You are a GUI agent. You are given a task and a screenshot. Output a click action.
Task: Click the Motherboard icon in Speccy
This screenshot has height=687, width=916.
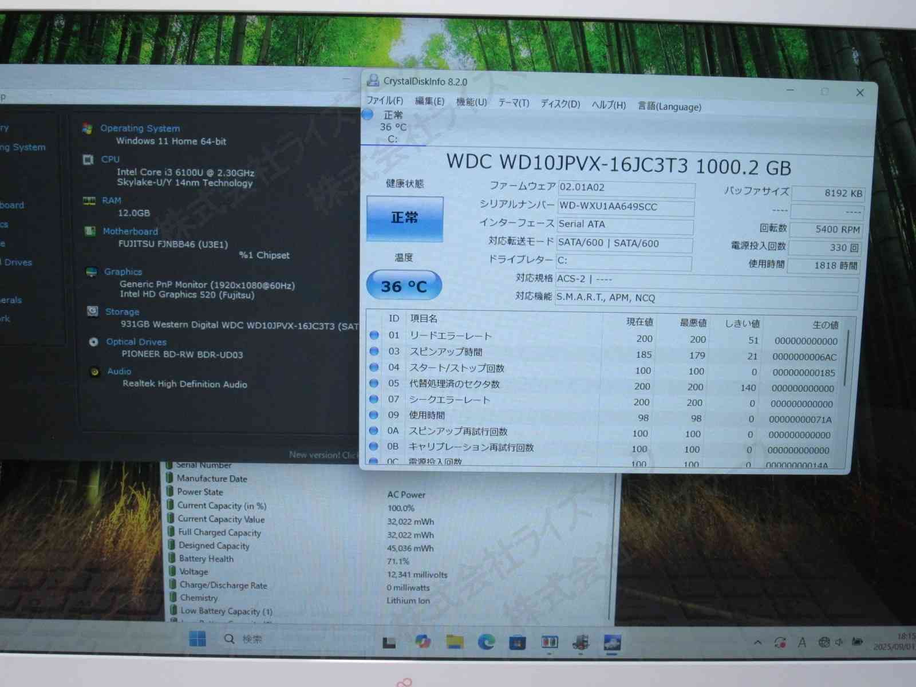[90, 231]
